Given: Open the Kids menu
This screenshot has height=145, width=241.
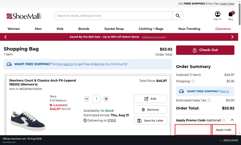Looking at the screenshot, I should pos(60,29).
